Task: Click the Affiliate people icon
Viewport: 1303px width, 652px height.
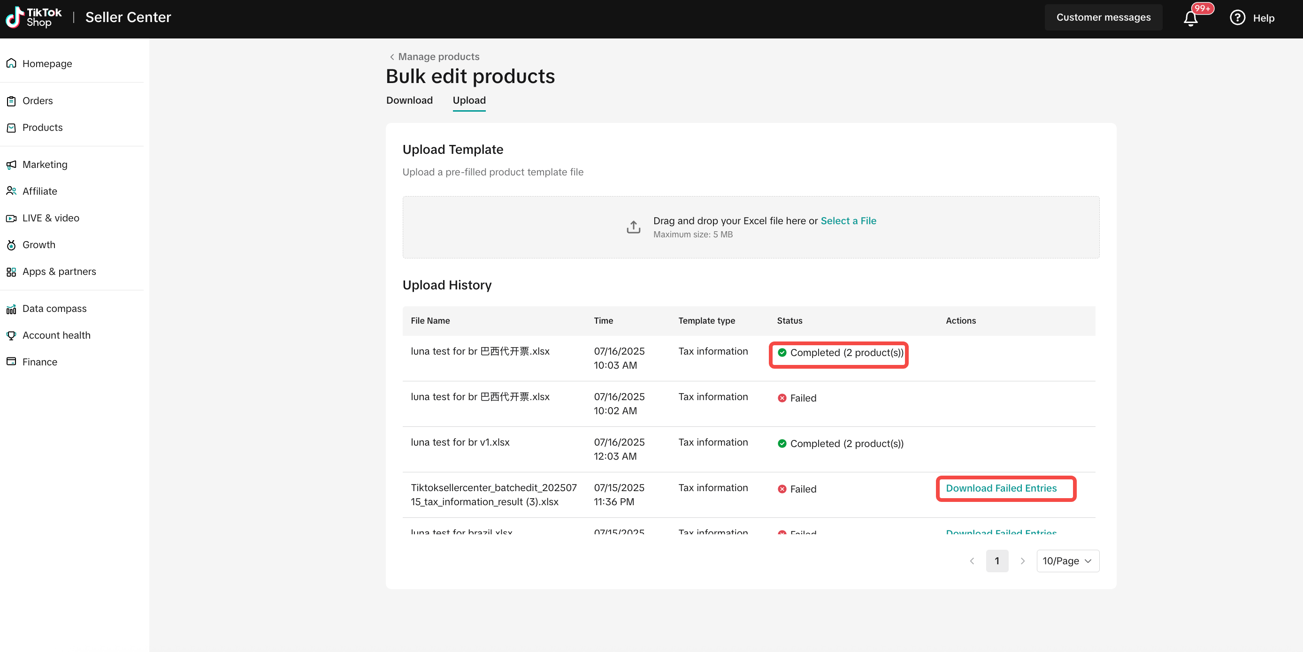Action: pos(11,191)
